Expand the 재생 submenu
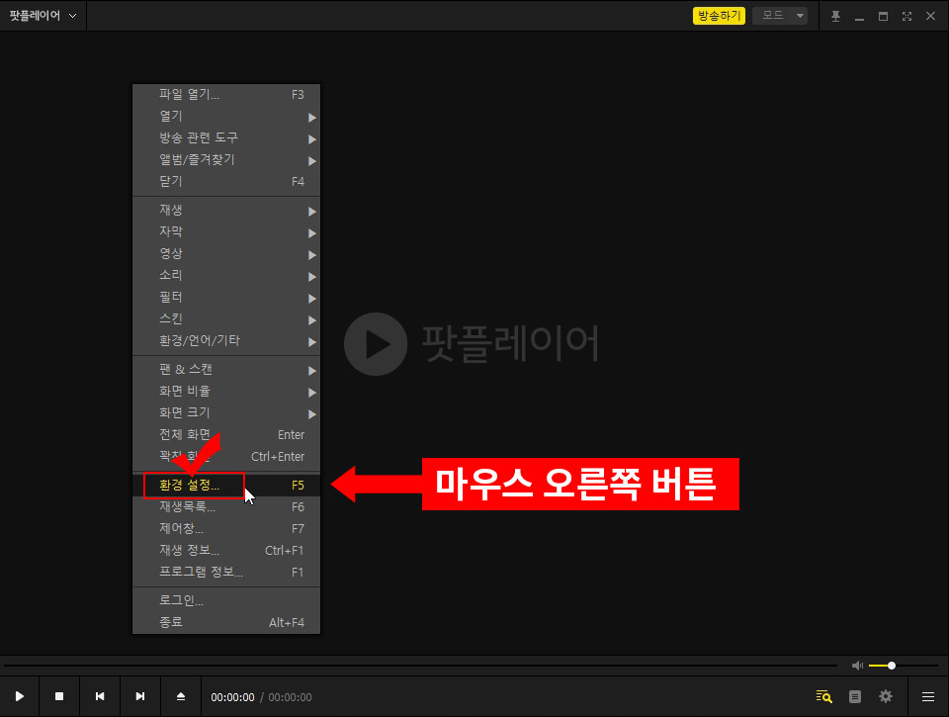Image resolution: width=949 pixels, height=717 pixels. tap(226, 210)
